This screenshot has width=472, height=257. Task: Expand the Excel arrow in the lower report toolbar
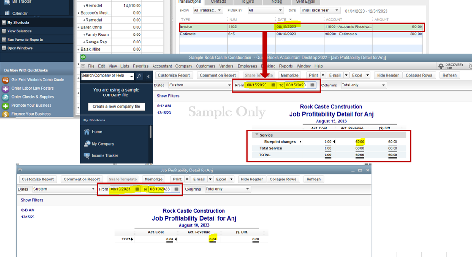click(232, 179)
